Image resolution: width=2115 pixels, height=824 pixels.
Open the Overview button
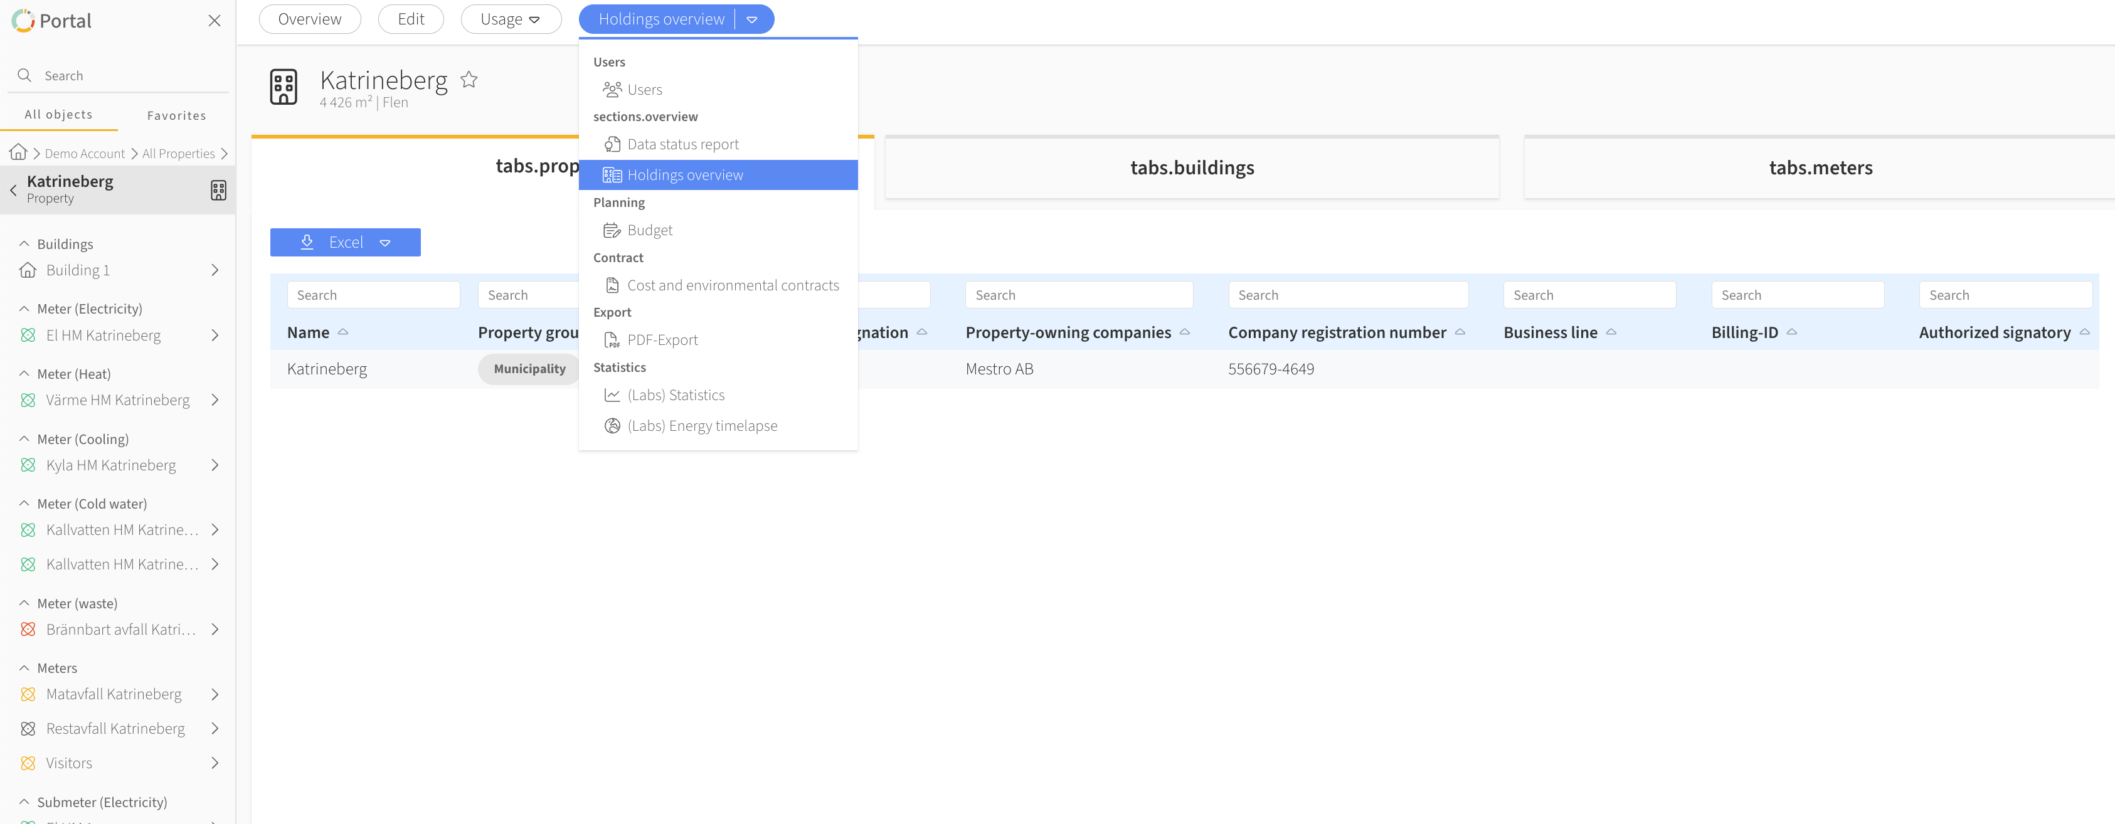(309, 19)
